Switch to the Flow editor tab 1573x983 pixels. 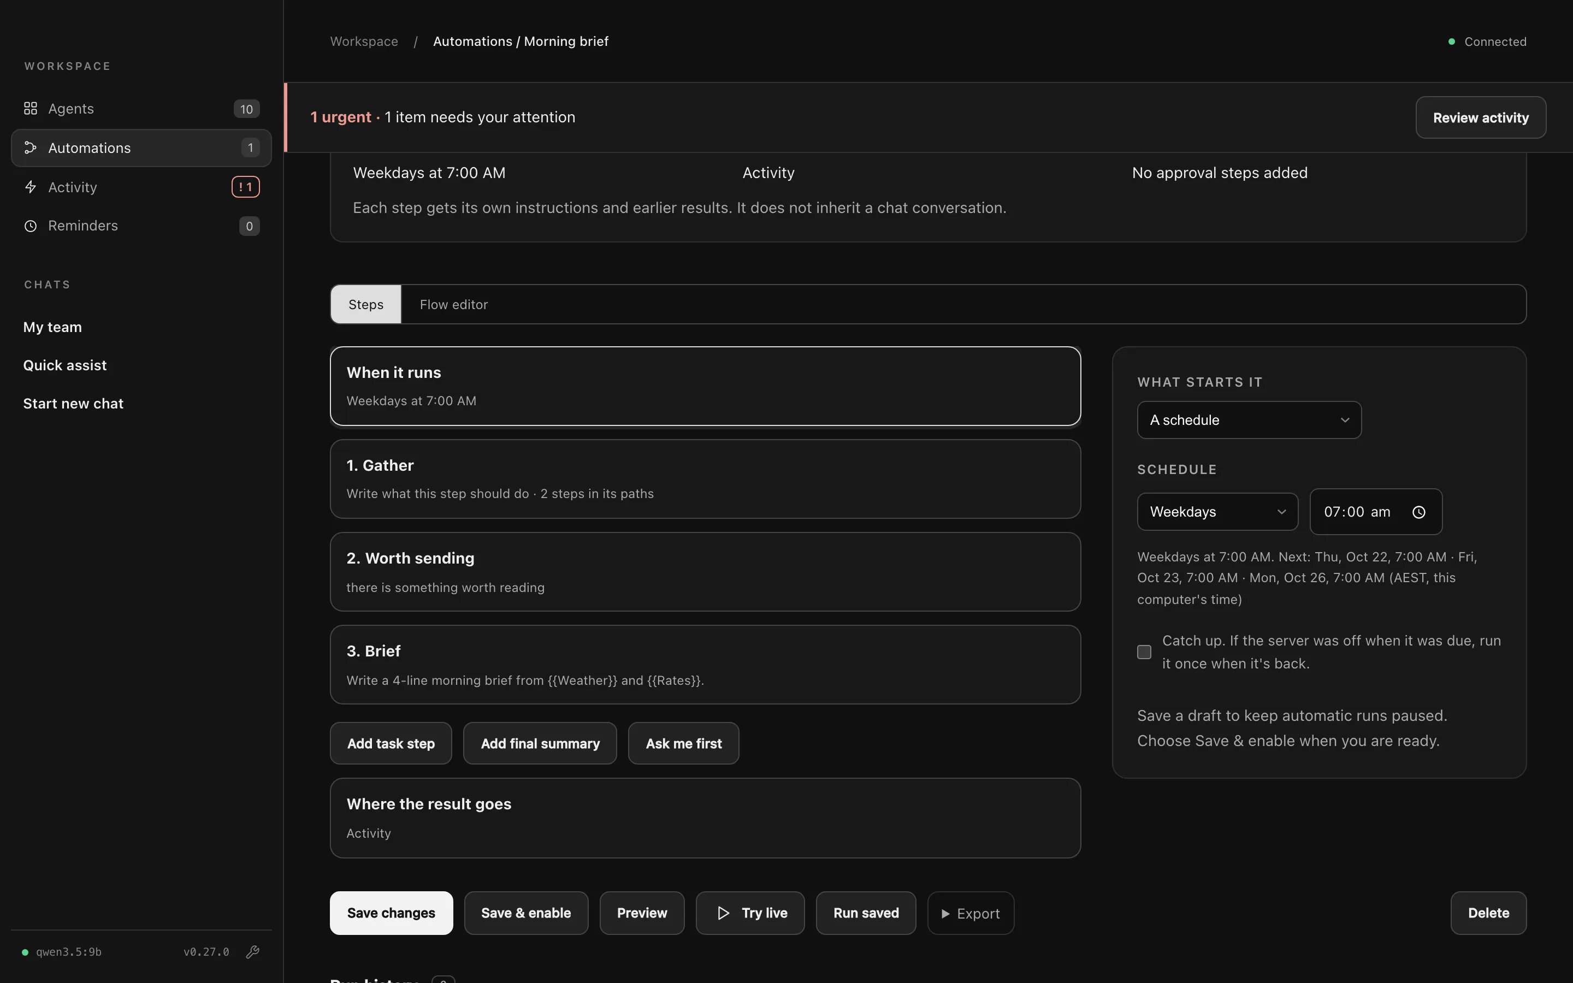click(454, 304)
